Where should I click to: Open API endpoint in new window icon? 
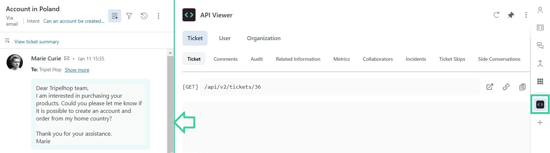(490, 87)
